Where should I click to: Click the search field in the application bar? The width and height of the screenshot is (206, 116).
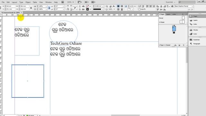187,2
